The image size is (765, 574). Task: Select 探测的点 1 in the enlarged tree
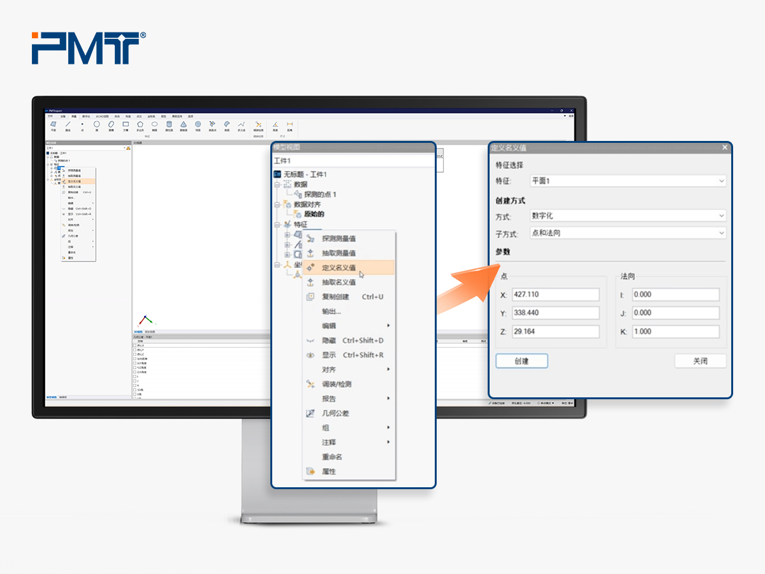320,195
